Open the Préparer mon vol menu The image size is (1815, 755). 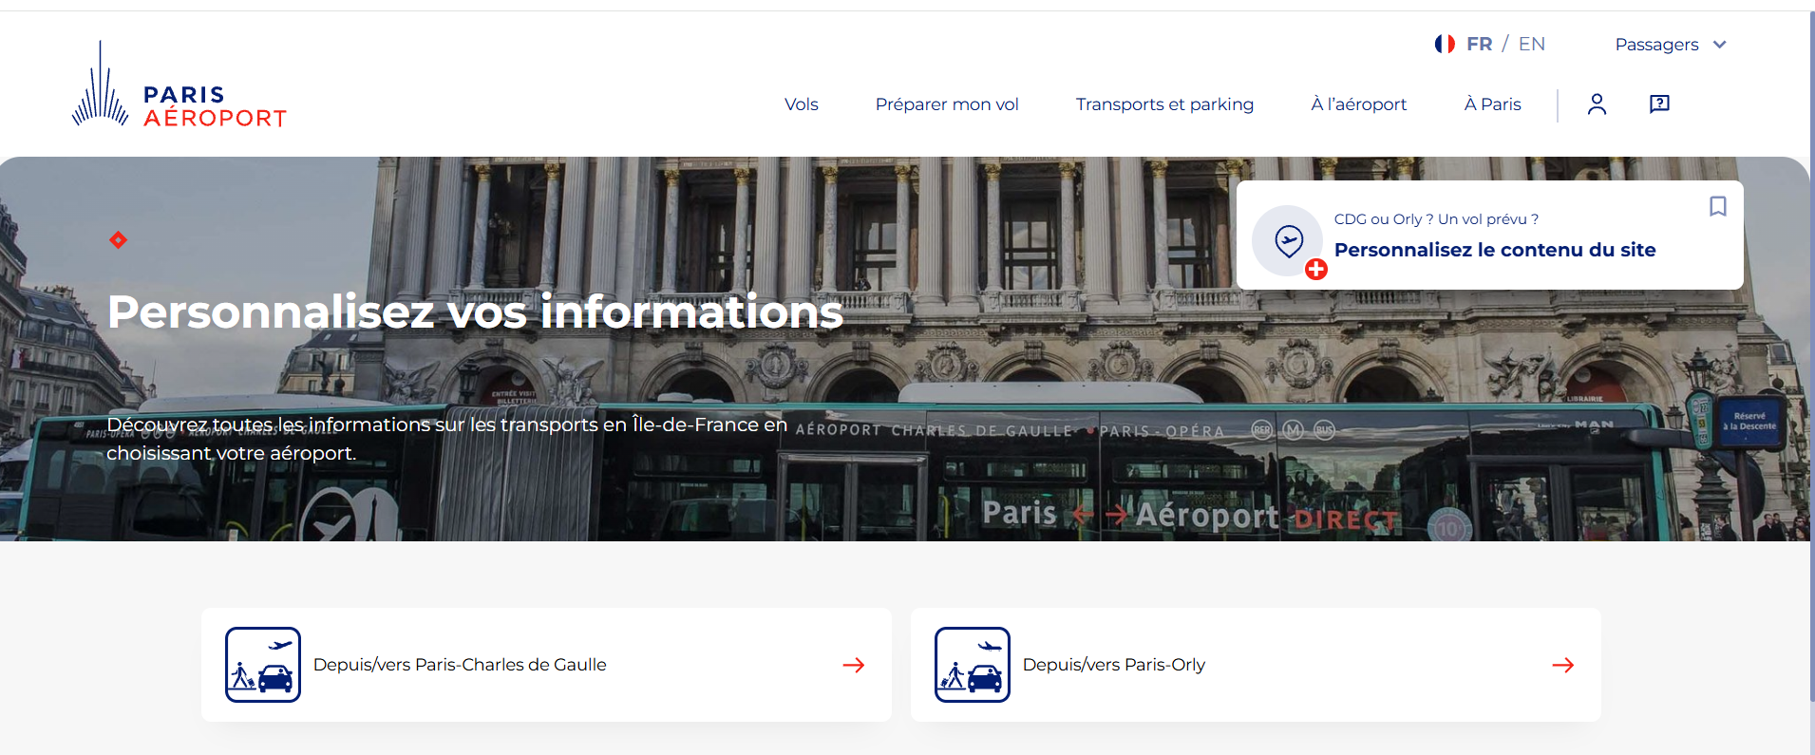pos(947,104)
